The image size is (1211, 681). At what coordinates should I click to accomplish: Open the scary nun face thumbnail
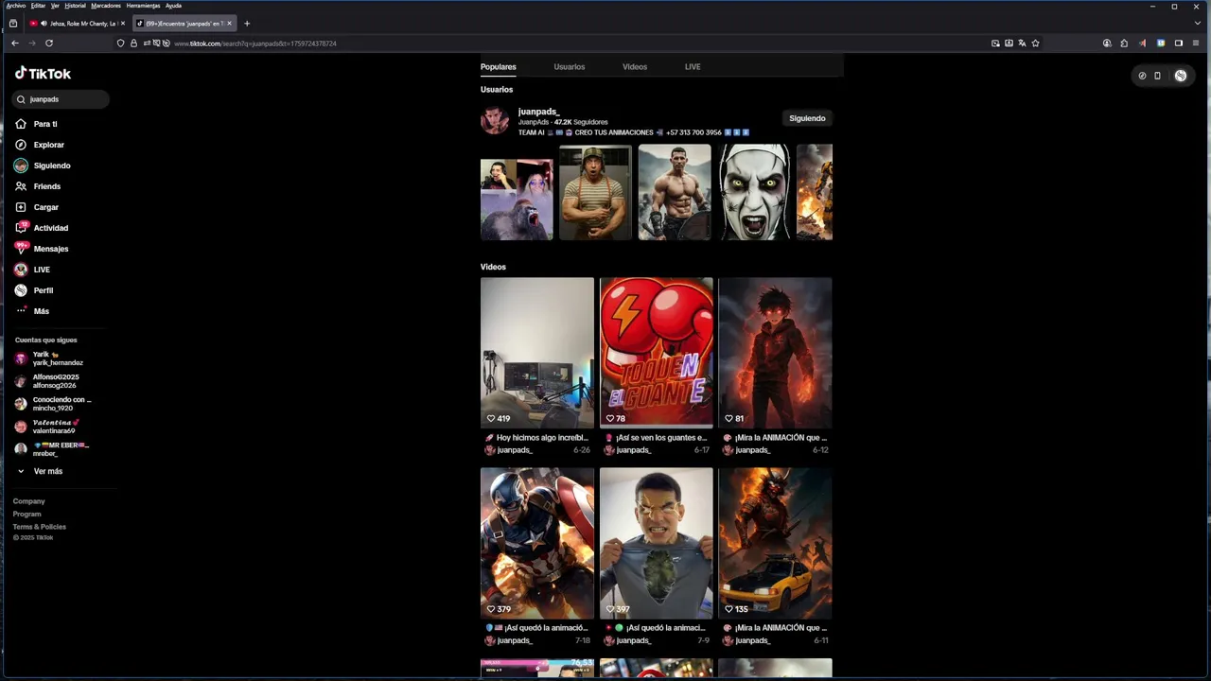click(754, 192)
